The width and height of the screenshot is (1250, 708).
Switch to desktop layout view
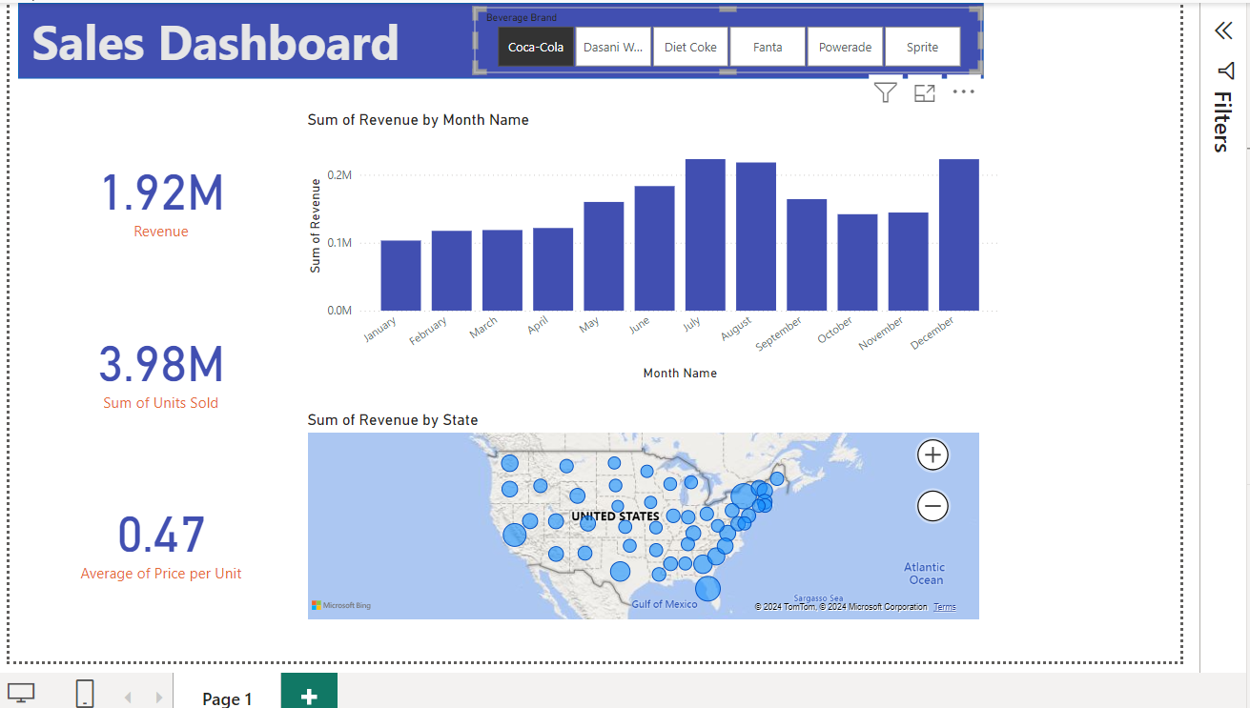[x=21, y=692]
